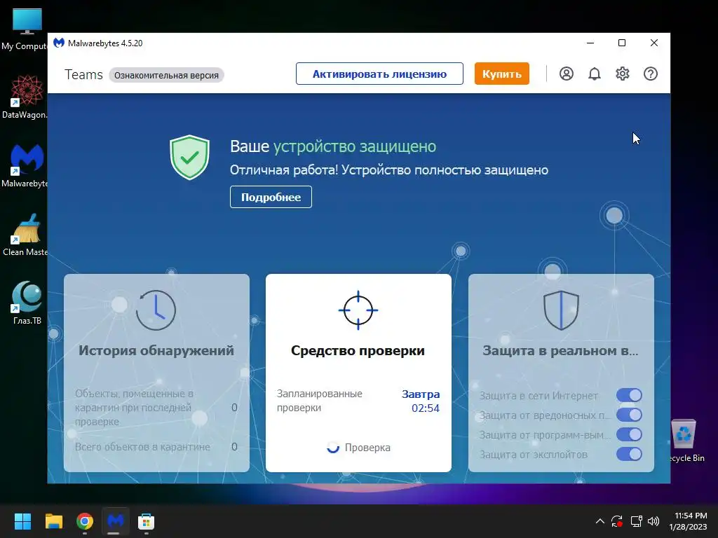Image resolution: width=718 pixels, height=538 pixels.
Task: Toggle Защита от программ-вымогателей switch
Action: coord(629,434)
